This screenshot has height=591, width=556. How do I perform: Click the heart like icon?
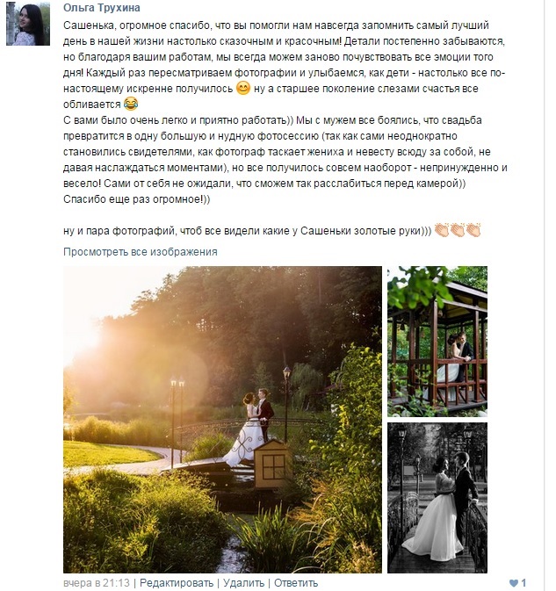[514, 583]
